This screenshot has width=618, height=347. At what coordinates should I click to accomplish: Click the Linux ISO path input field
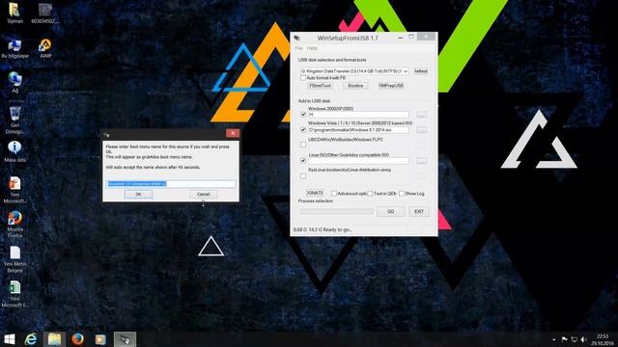coord(358,161)
